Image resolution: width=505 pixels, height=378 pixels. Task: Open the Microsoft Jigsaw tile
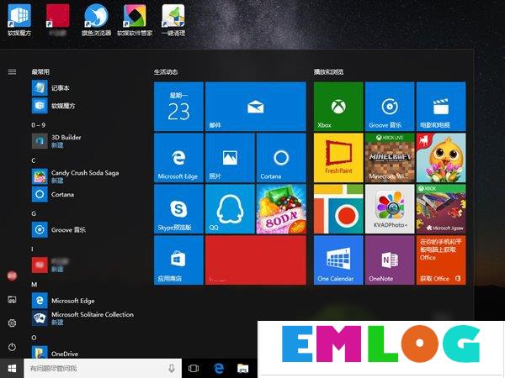click(x=441, y=209)
